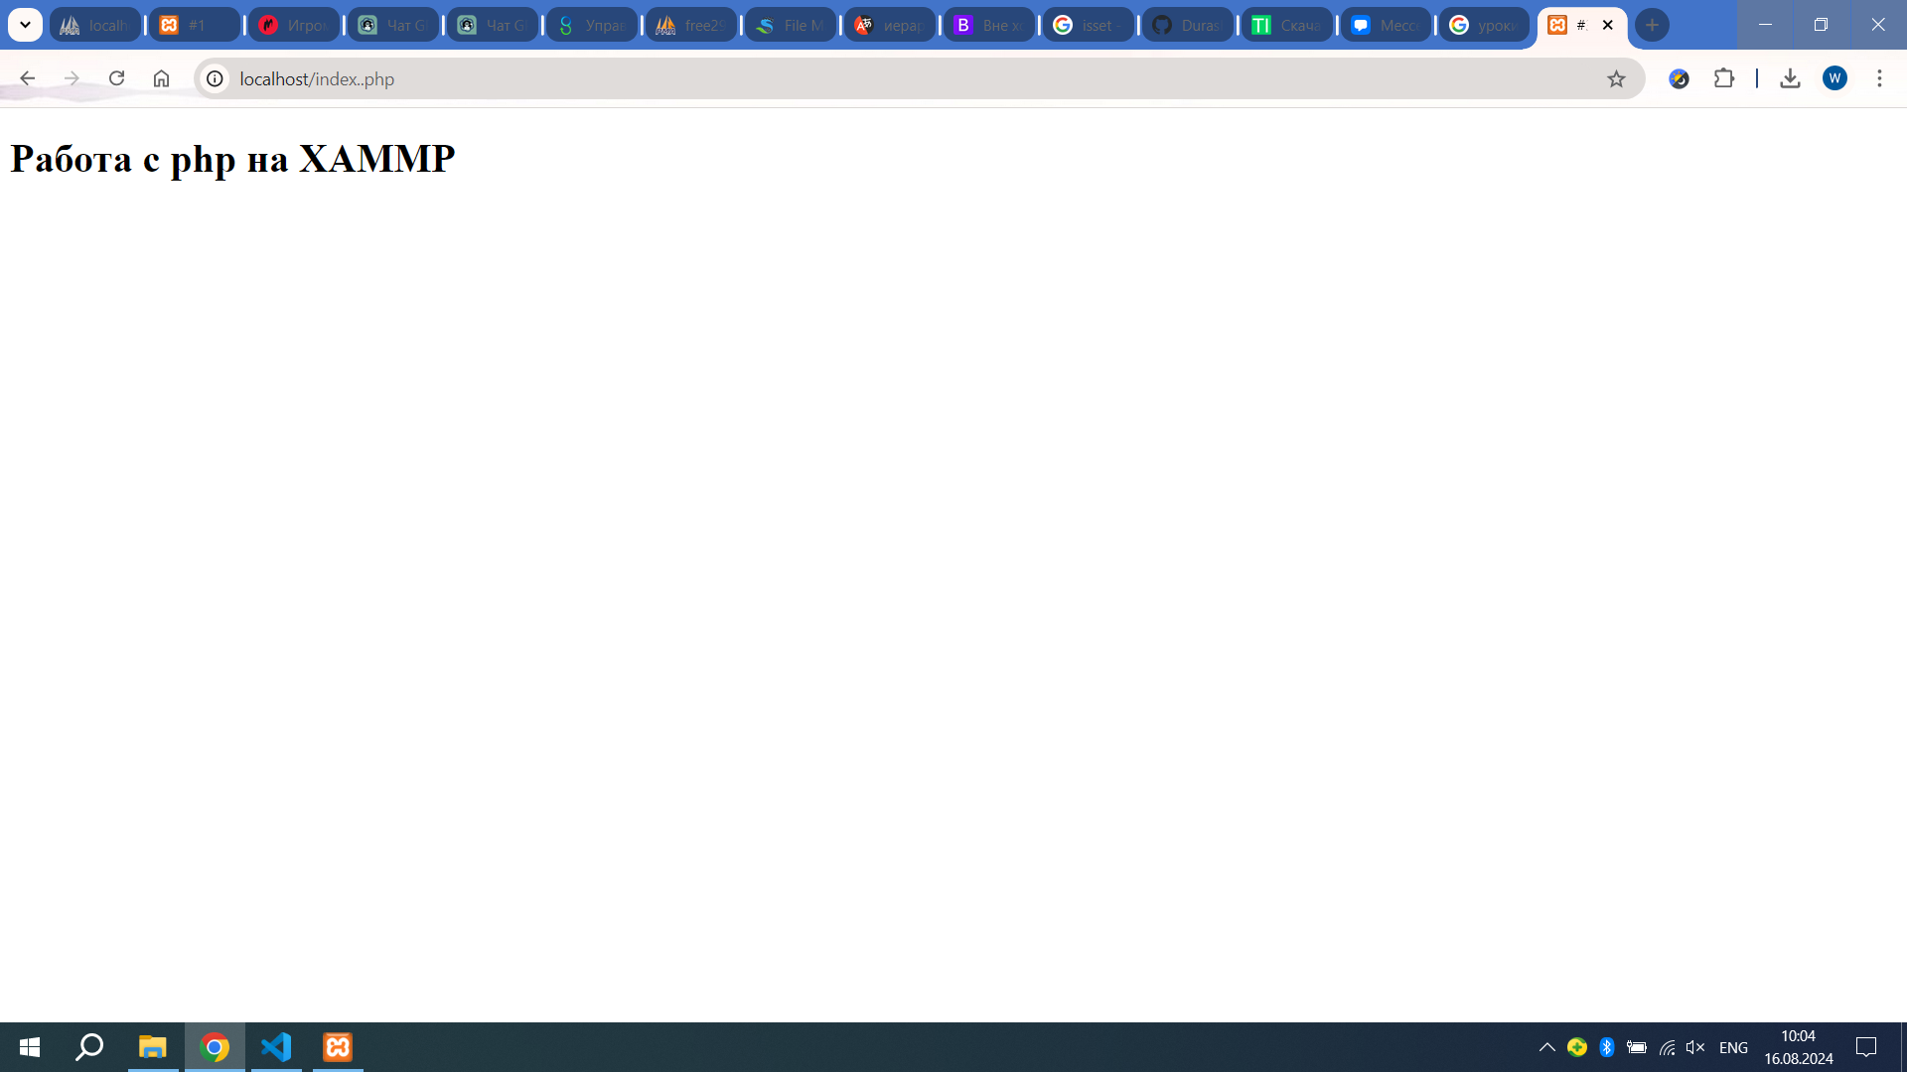
Task: Restore down the Chrome window
Action: (x=1821, y=25)
